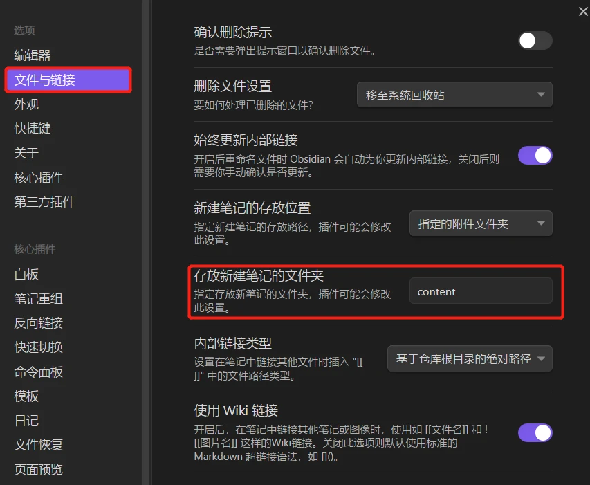Open the 外观 settings section
The width and height of the screenshot is (590, 485).
click(26, 104)
